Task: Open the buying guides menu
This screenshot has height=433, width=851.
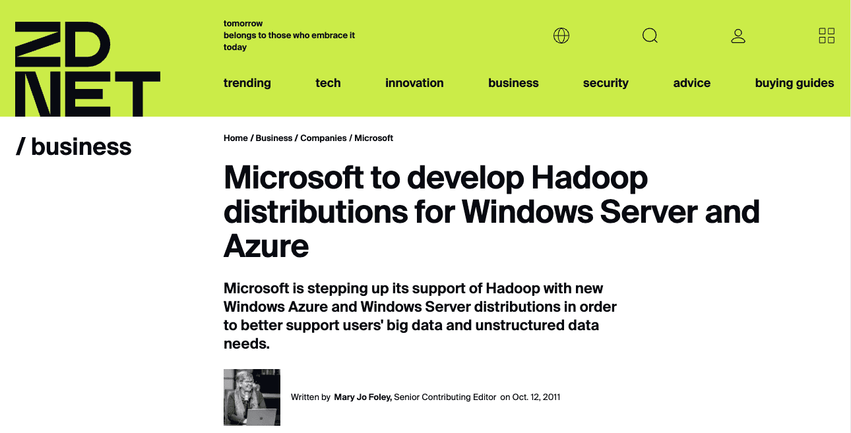Action: 794,83
